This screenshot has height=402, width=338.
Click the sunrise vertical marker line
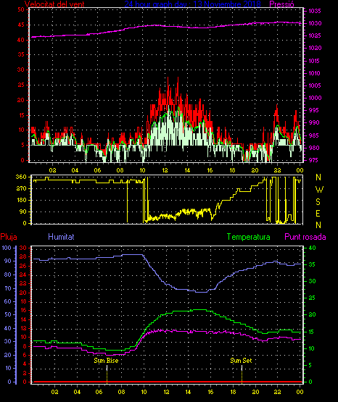coord(107,374)
